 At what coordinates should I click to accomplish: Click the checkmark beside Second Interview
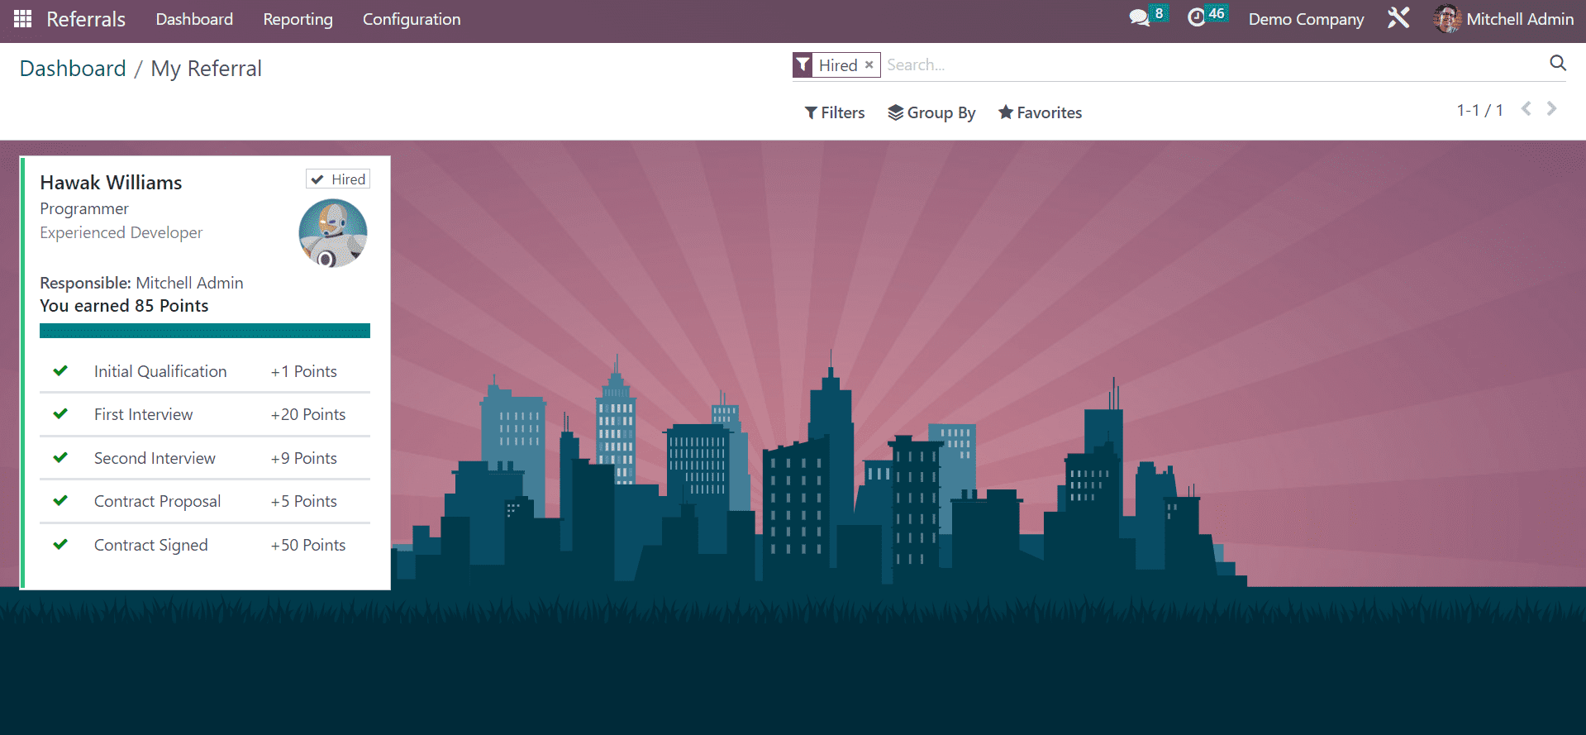tap(60, 457)
